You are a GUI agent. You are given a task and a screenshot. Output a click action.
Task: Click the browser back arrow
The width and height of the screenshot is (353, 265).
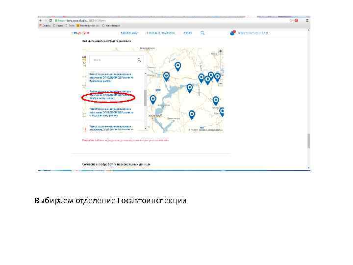(x=41, y=21)
